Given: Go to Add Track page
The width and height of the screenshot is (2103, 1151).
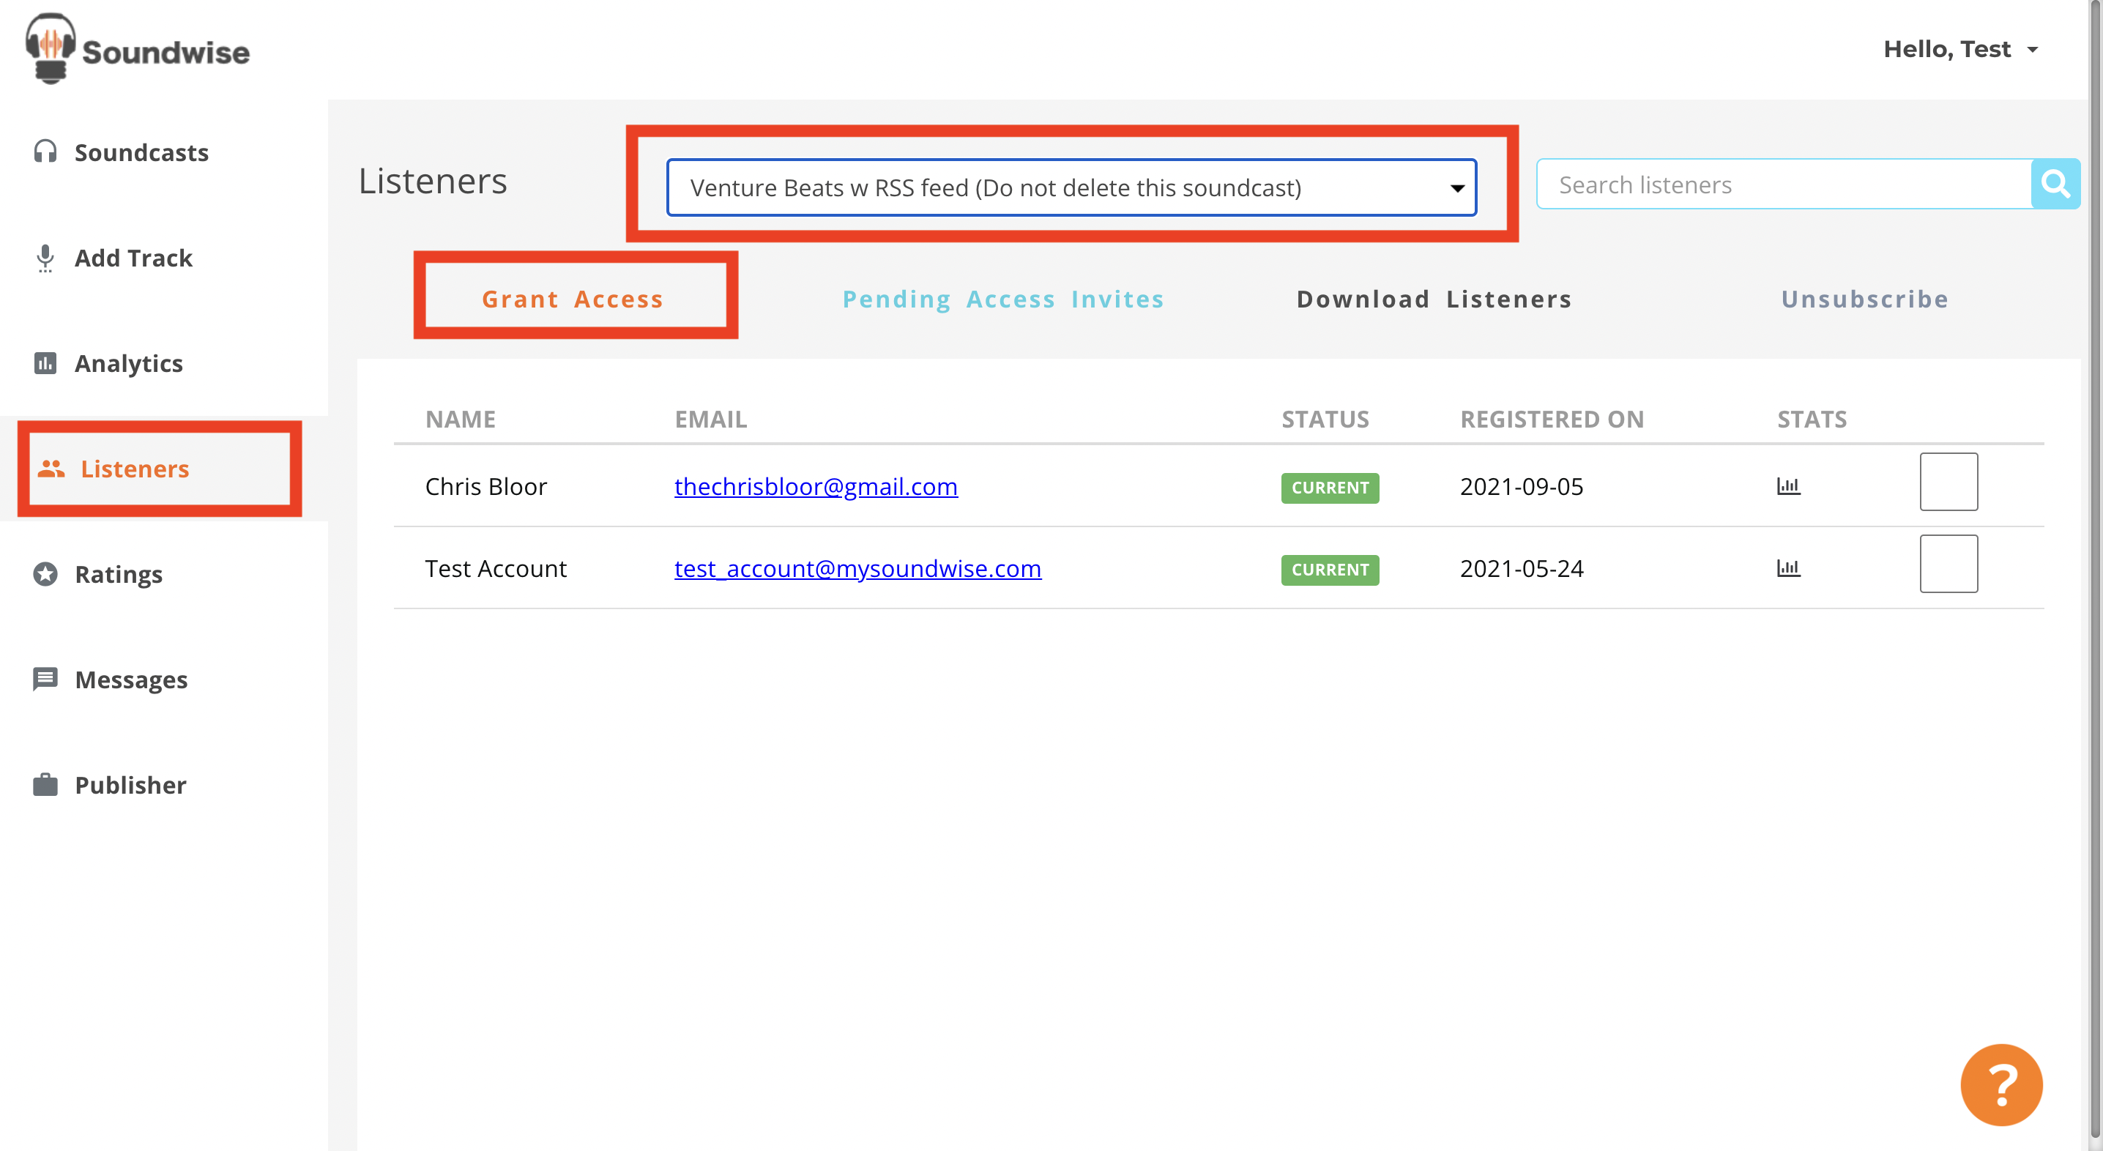Looking at the screenshot, I should coord(134,258).
